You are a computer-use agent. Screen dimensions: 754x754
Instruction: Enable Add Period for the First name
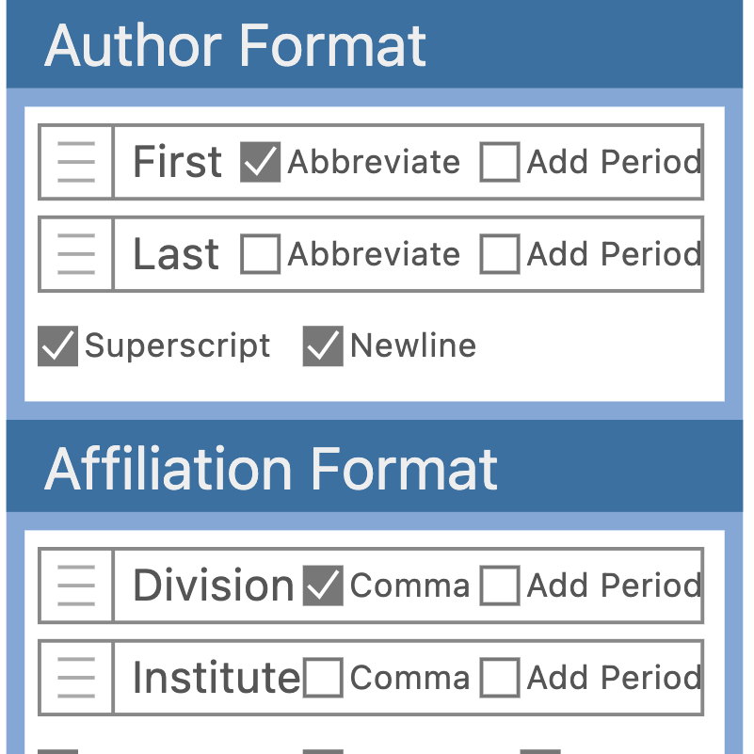pos(500,161)
